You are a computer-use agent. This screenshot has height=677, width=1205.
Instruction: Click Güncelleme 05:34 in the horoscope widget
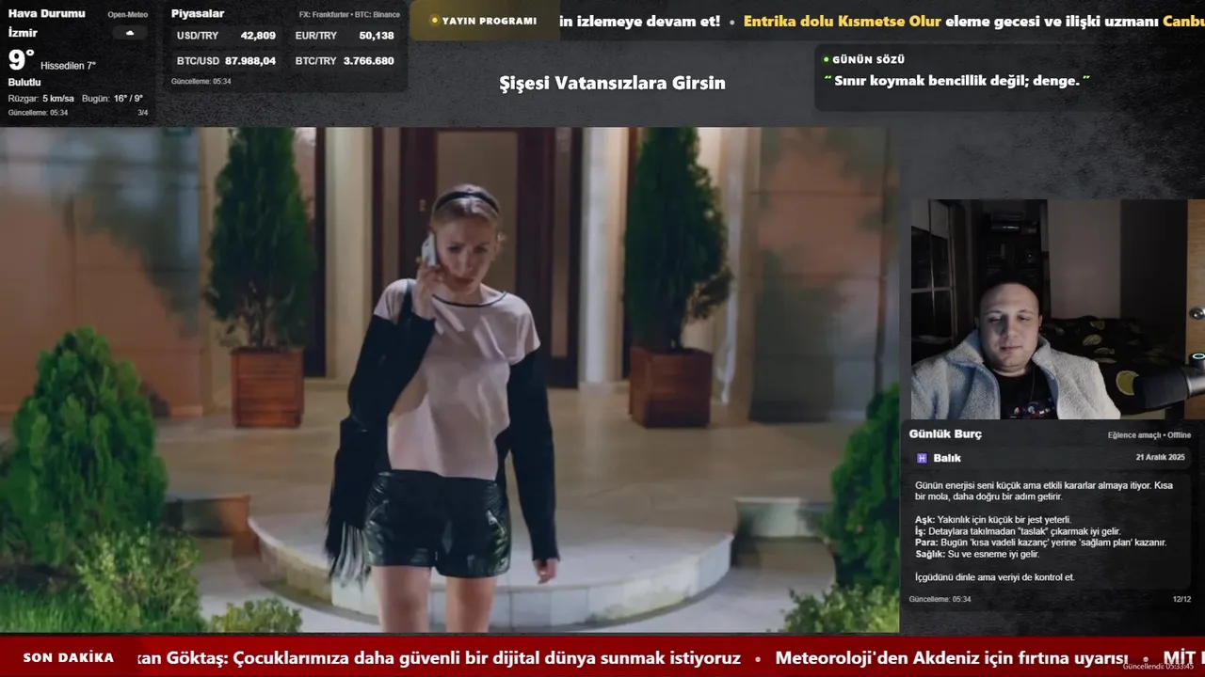(x=940, y=599)
